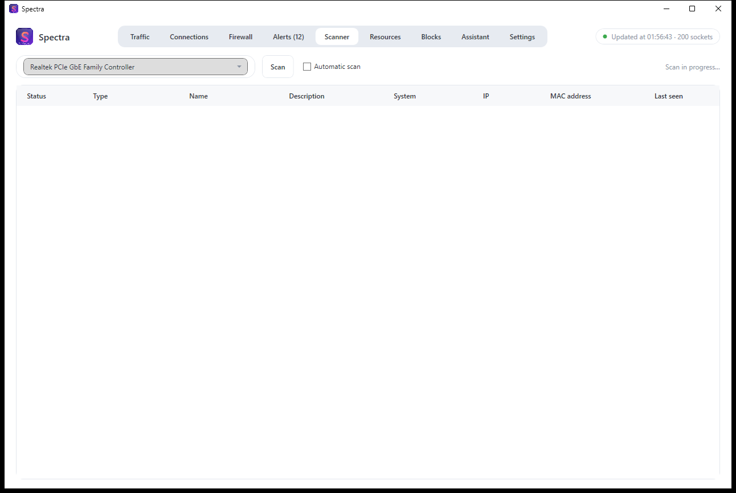Sort by the MAC address column header

[x=570, y=96]
